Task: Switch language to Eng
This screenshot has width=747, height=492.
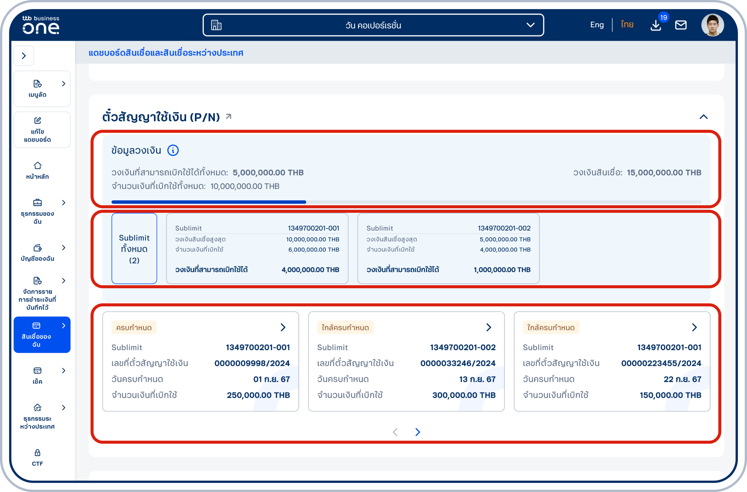Action: click(597, 25)
